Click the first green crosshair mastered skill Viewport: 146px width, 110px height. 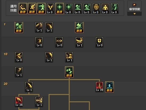[x=59, y=8]
